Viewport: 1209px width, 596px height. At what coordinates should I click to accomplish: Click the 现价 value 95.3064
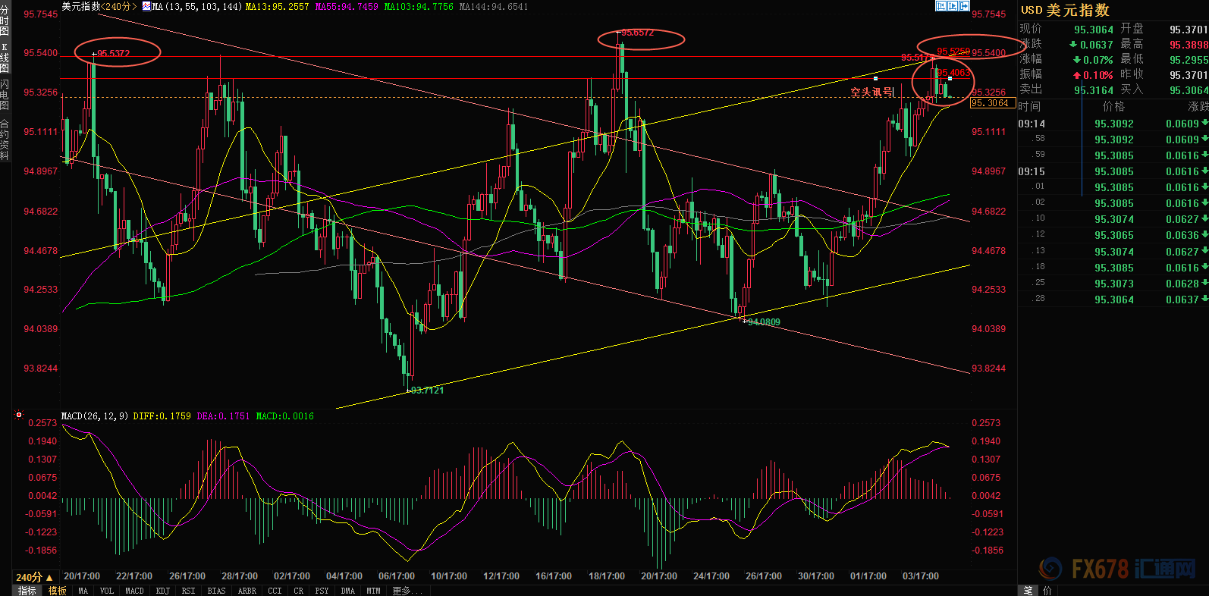click(1094, 30)
